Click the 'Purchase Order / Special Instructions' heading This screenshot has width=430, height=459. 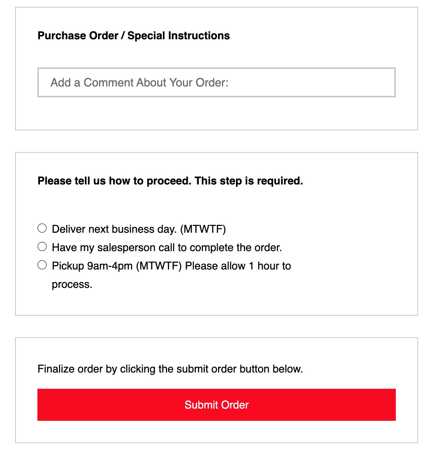(133, 36)
